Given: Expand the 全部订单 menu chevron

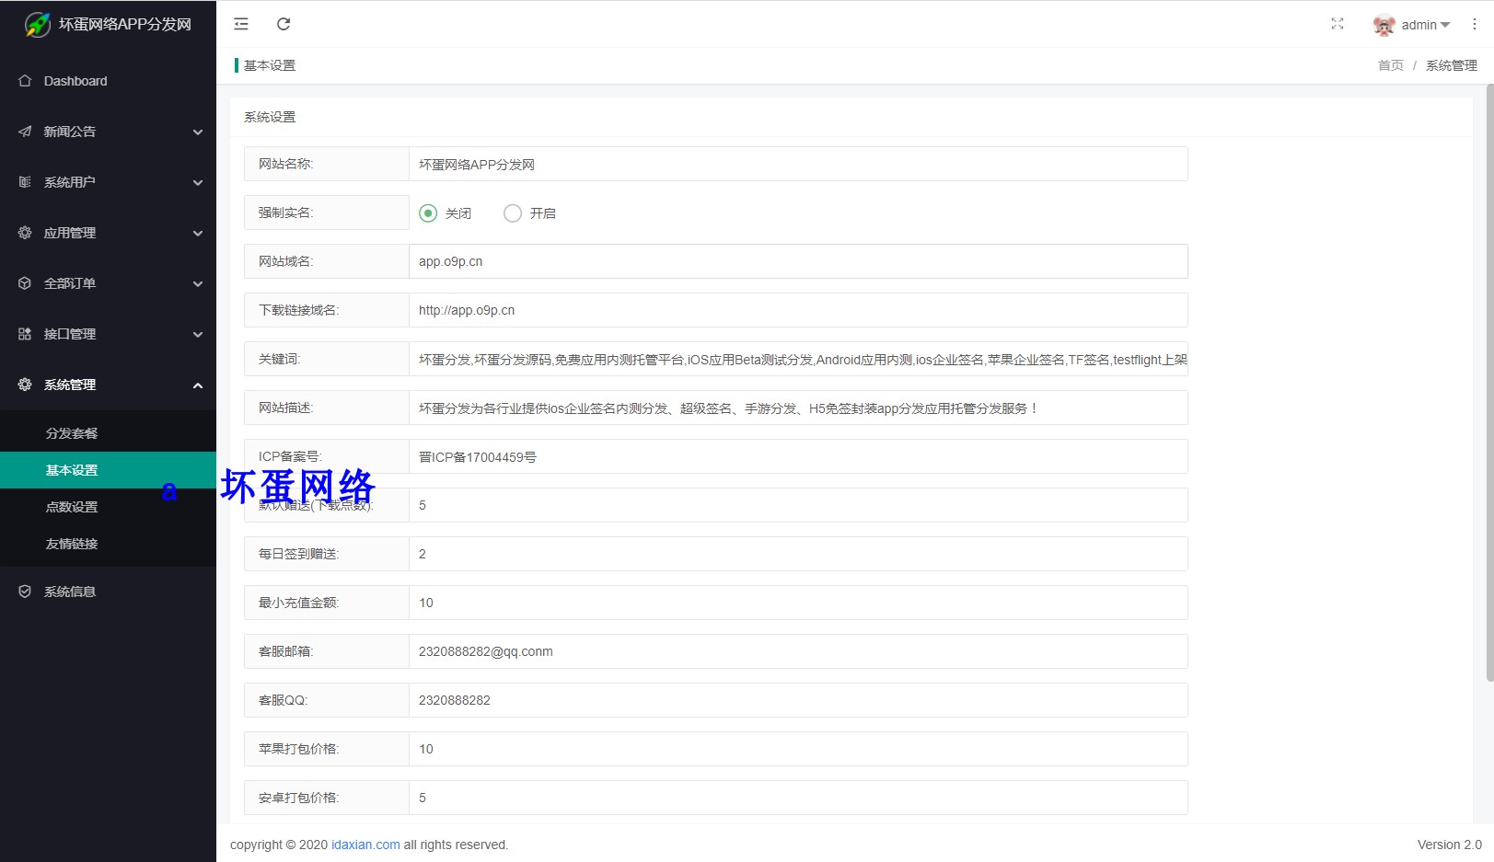Looking at the screenshot, I should (198, 284).
